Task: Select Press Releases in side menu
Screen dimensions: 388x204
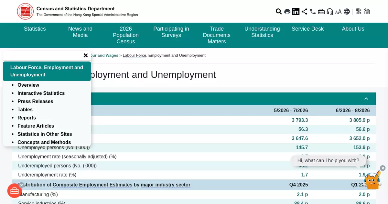Action: 35,101
